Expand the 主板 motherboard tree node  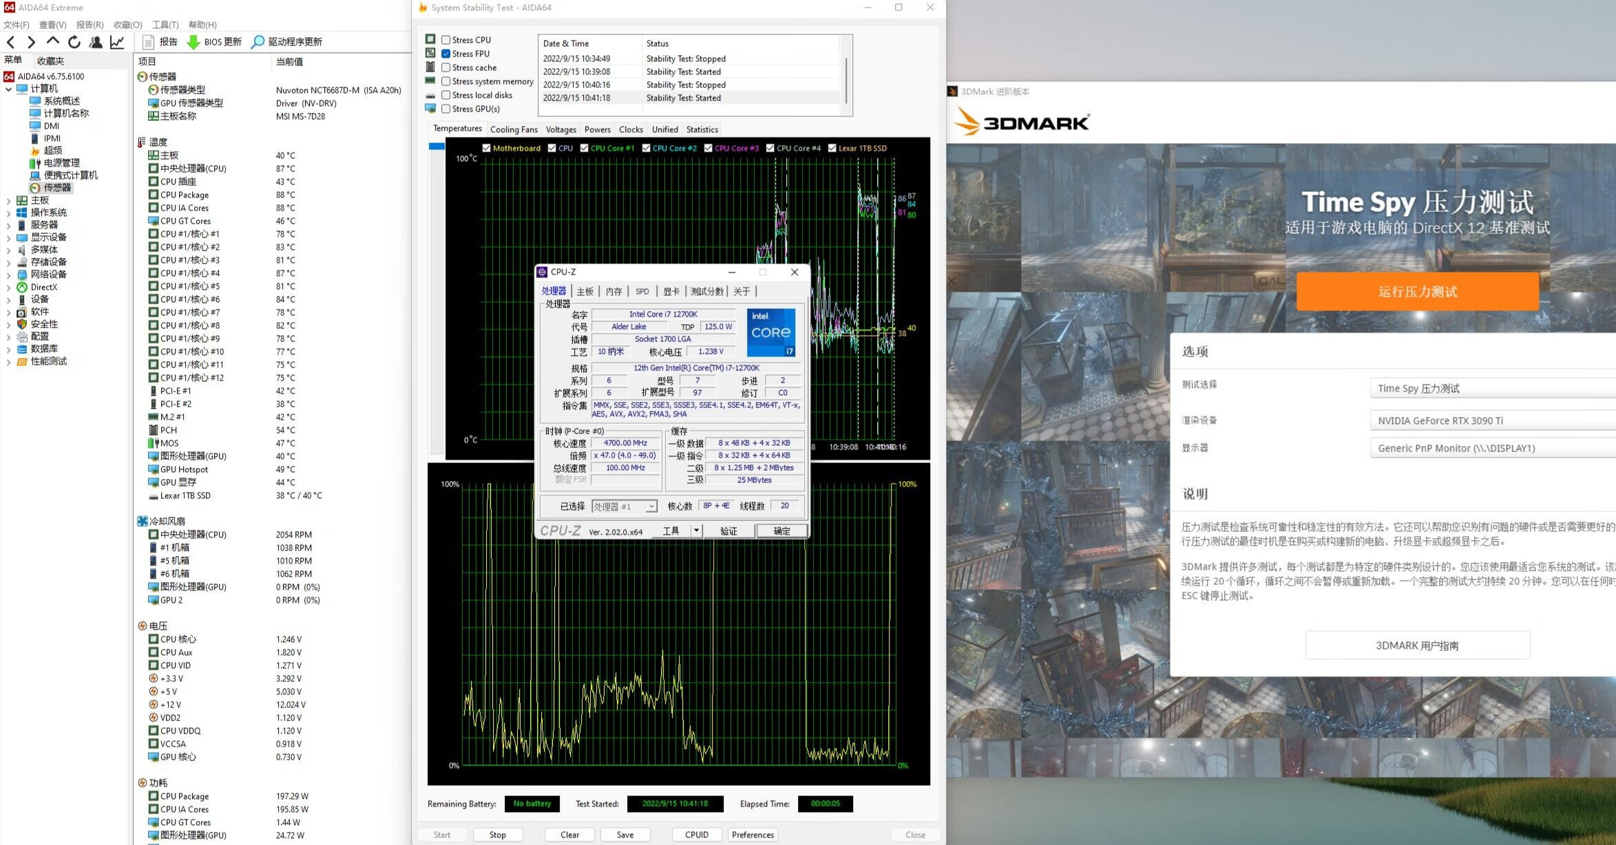[x=8, y=200]
